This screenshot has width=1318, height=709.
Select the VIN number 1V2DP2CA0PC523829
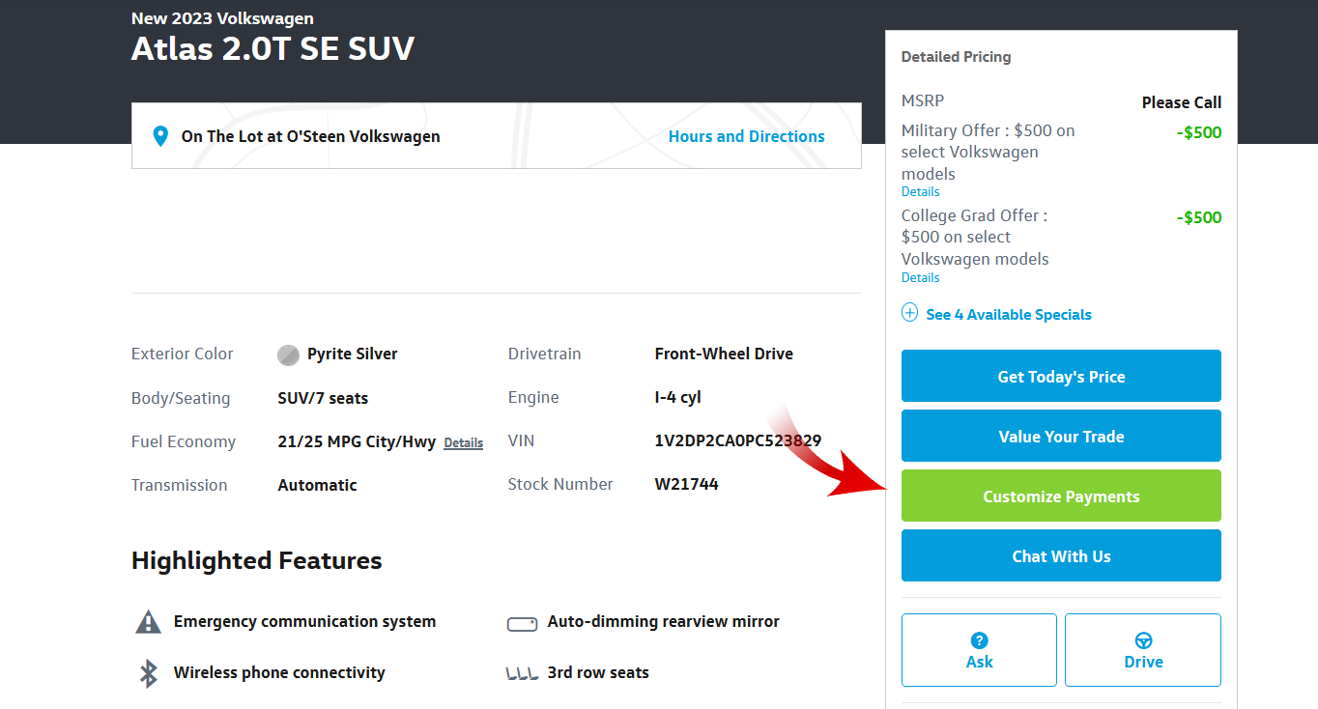click(x=738, y=440)
